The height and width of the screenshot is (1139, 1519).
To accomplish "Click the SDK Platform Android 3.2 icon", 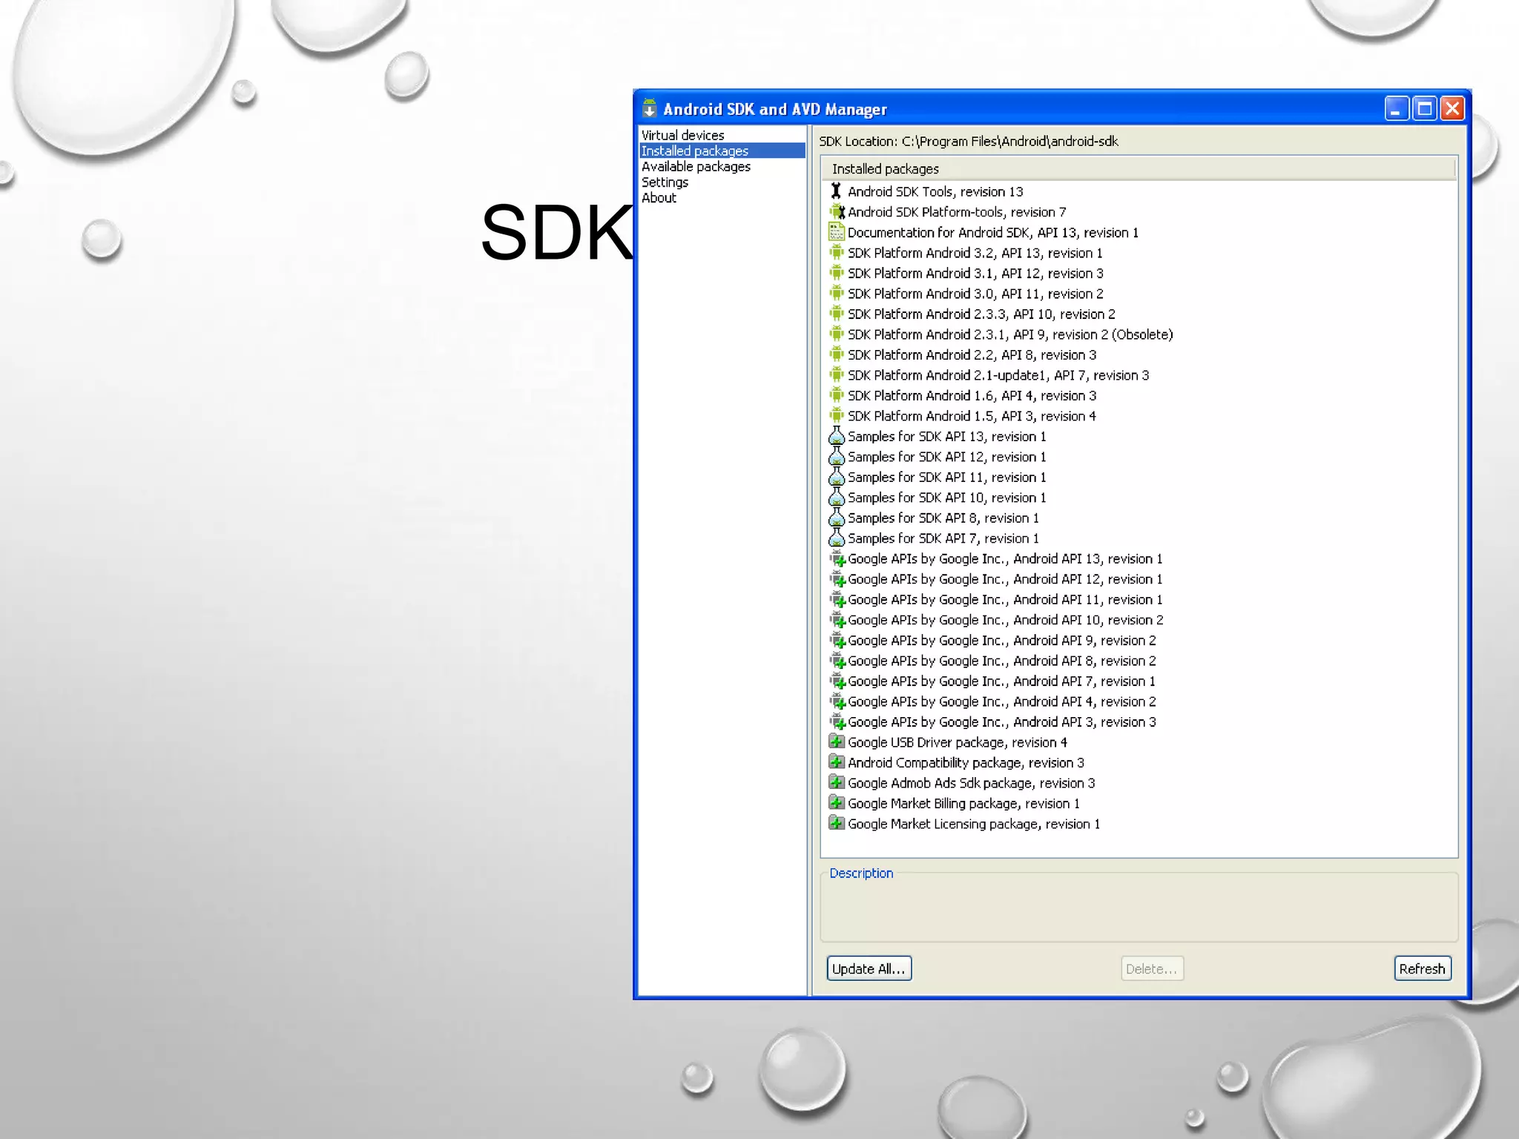I will (x=837, y=253).
